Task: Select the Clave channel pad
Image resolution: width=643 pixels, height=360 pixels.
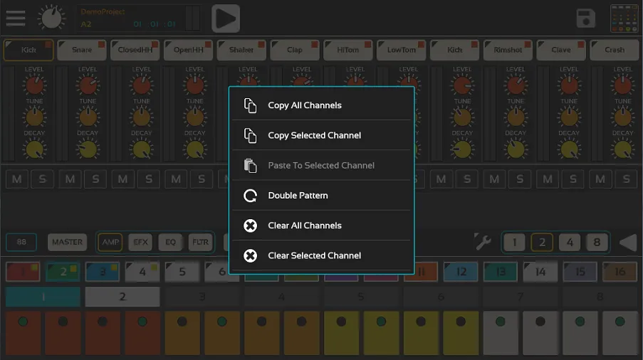Action: pyautogui.click(x=561, y=50)
